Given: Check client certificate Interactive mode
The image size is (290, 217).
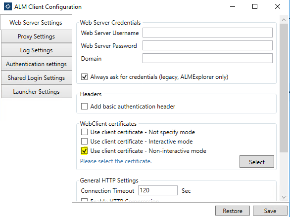Looking at the screenshot, I should pyautogui.click(x=84, y=142).
